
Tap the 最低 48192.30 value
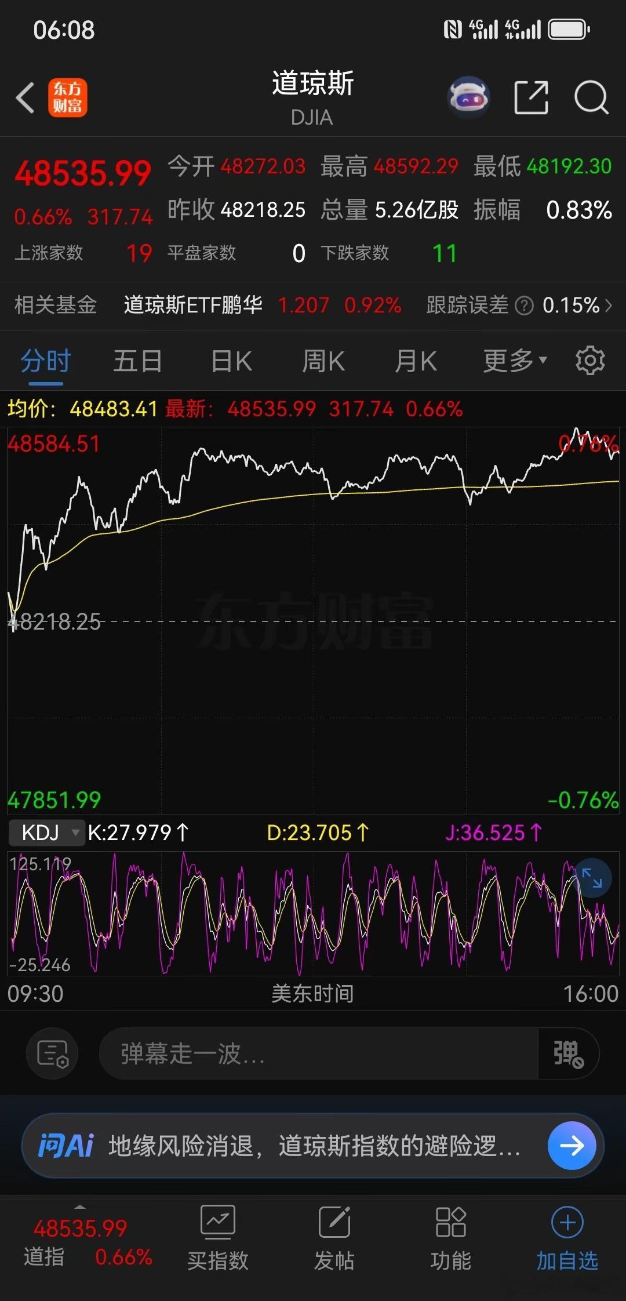pyautogui.click(x=569, y=167)
